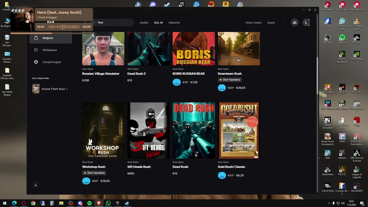Open Spotify desktop shortcut icon
Viewport: 368px width, 207px height.
pyautogui.click(x=342, y=39)
